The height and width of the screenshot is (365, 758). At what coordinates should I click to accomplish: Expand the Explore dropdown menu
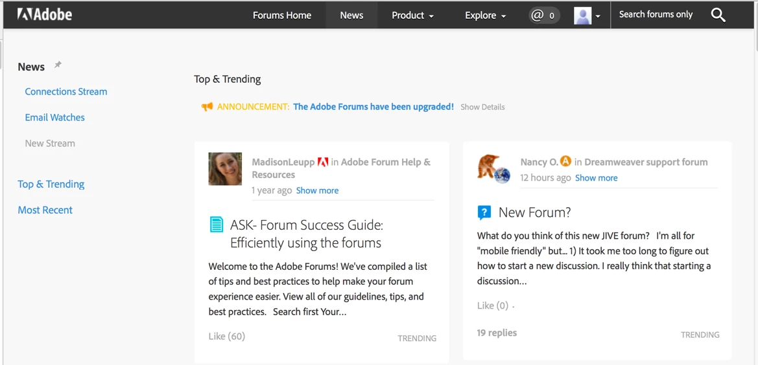click(x=485, y=16)
